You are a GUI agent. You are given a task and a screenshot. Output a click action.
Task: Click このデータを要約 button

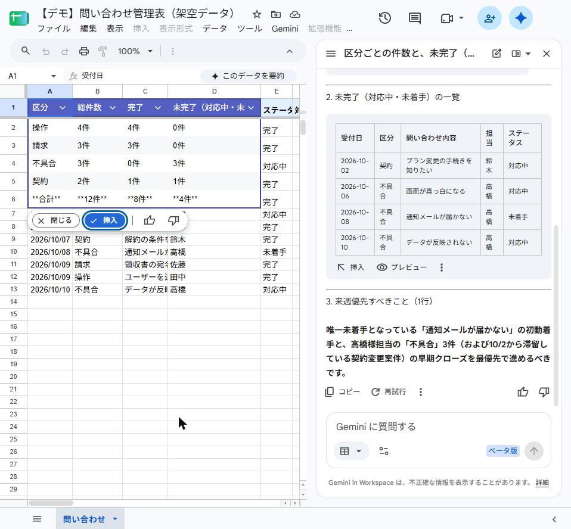[x=248, y=76]
